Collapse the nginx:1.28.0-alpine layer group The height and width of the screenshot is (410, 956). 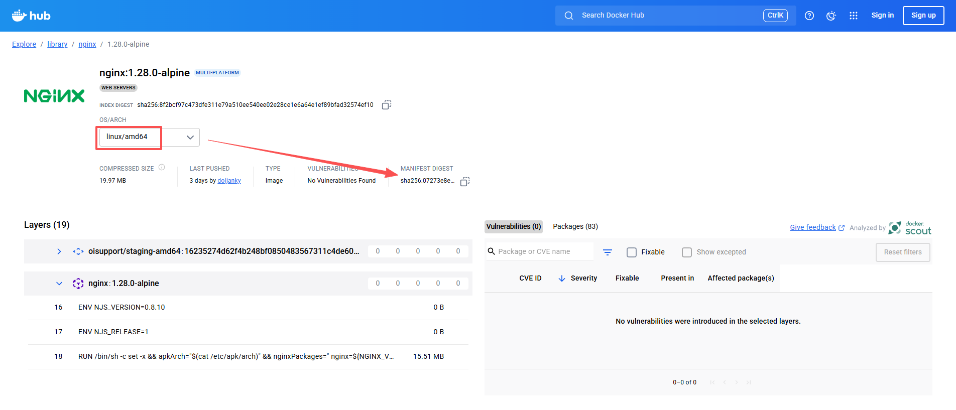59,284
